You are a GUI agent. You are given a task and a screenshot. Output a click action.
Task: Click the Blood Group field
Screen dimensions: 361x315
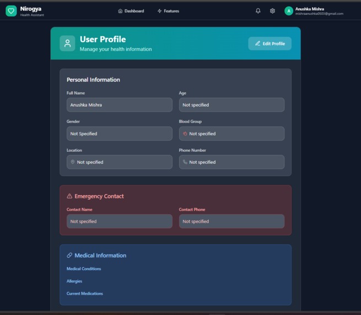231,134
